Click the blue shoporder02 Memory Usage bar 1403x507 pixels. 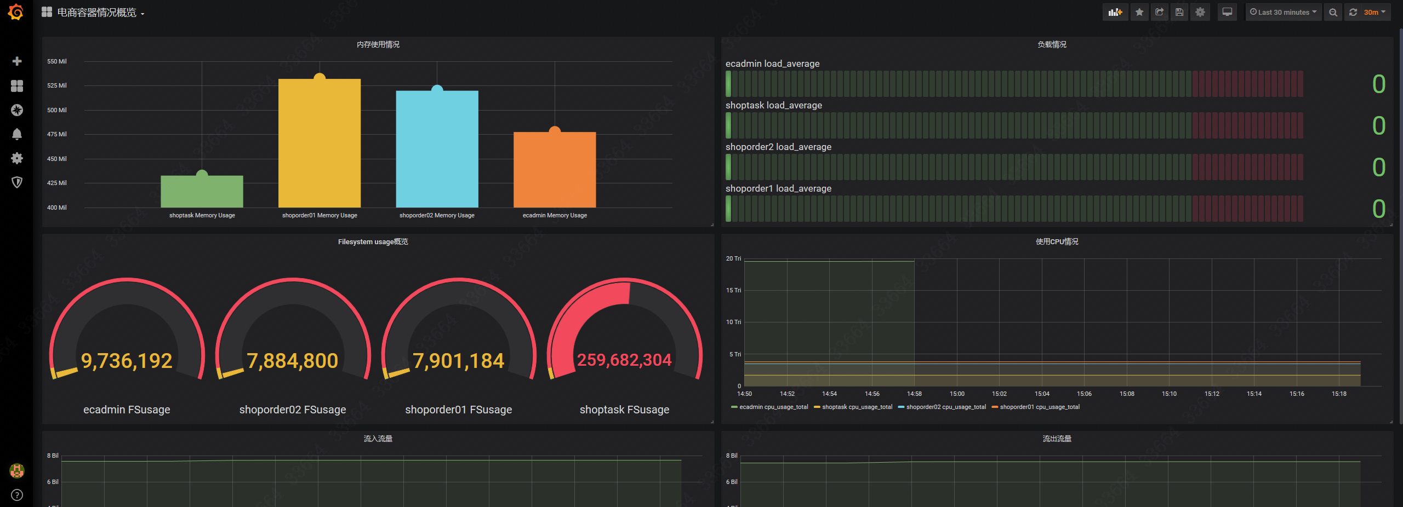coord(437,149)
